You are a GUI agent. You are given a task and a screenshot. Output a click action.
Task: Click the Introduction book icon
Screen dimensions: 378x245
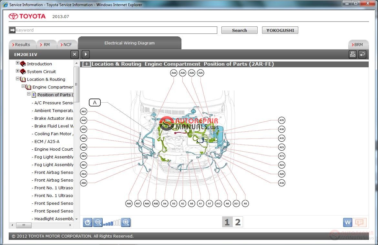23,64
